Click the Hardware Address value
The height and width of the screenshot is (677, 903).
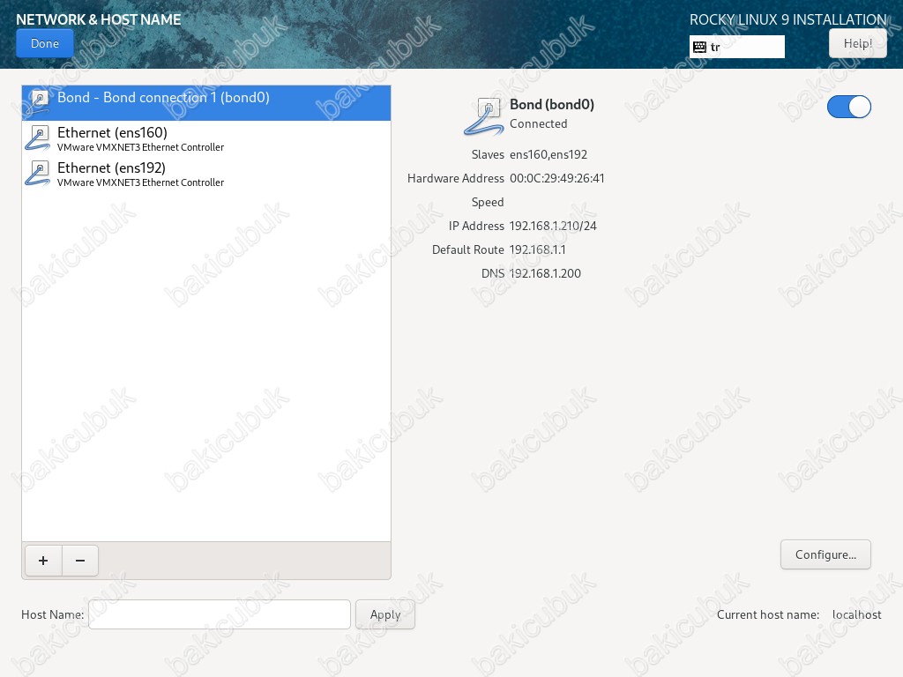[x=556, y=179]
